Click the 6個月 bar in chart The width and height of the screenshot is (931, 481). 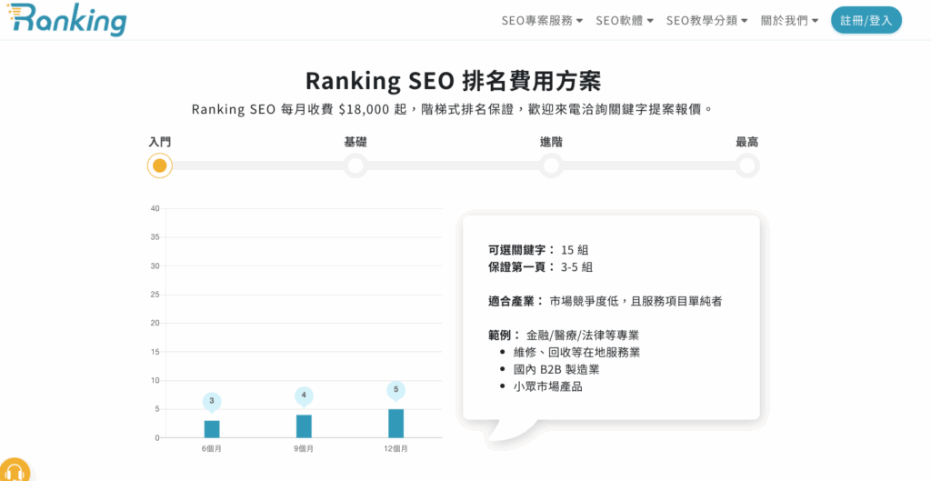pyautogui.click(x=212, y=429)
